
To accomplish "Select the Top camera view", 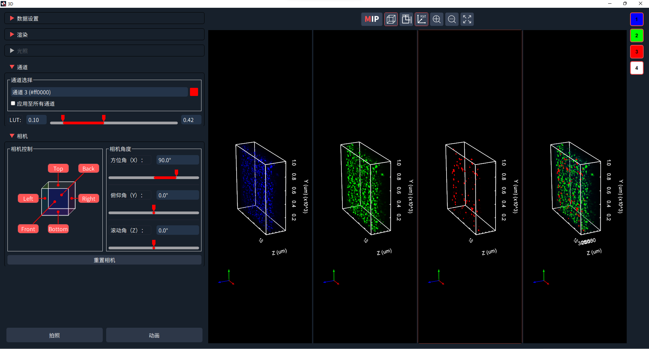I will click(x=58, y=169).
